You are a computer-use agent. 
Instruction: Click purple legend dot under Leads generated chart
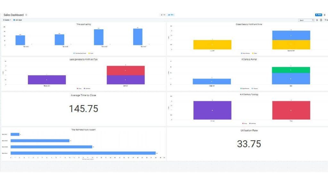(84, 89)
